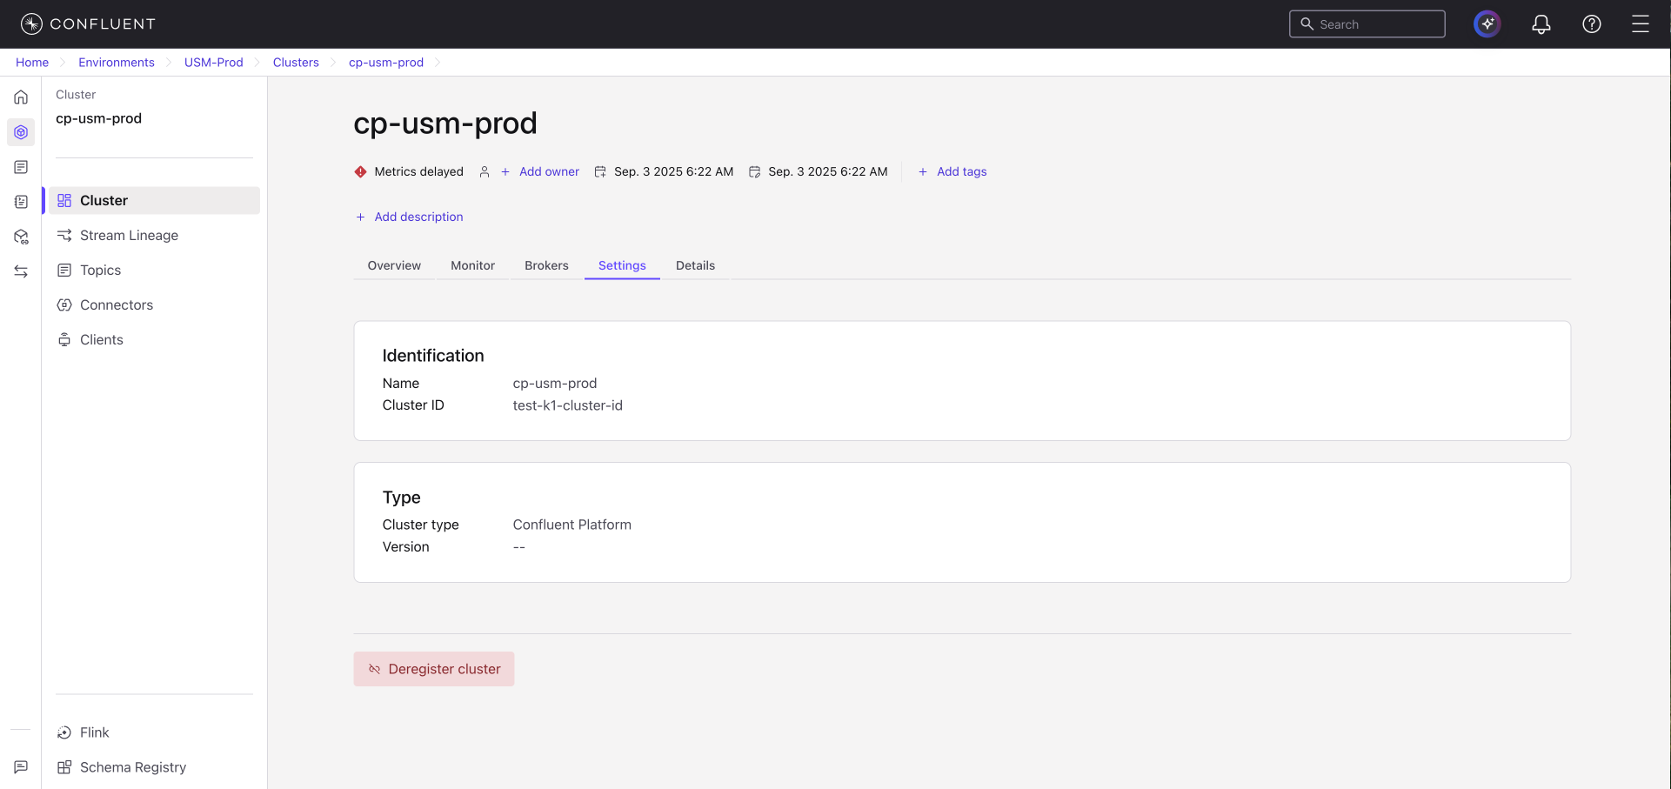Open Flink in the sidebar

click(154, 732)
